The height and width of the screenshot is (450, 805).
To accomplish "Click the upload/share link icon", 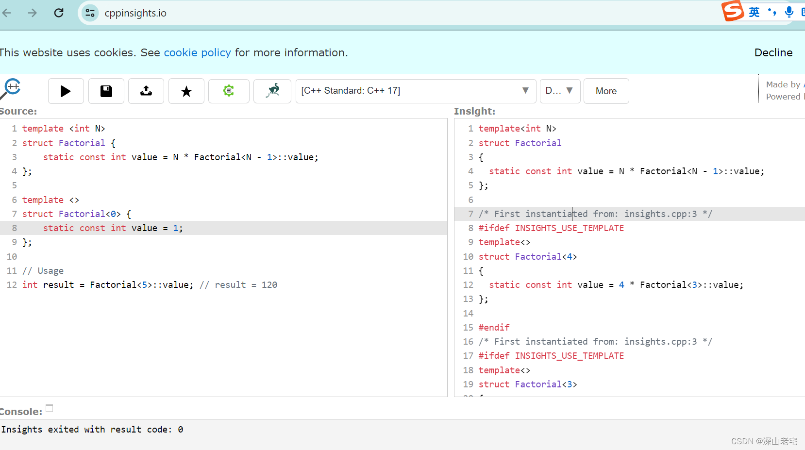I will click(146, 91).
